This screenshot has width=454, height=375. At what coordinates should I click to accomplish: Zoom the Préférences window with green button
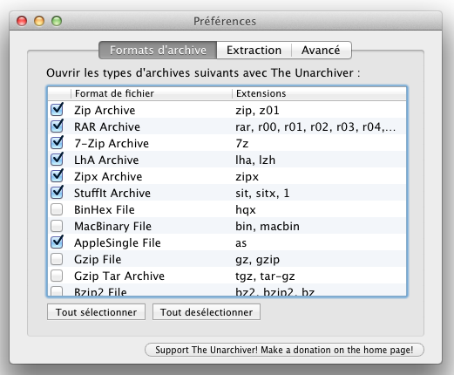57,21
